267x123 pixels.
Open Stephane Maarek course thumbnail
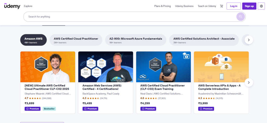pyautogui.click(x=48, y=67)
